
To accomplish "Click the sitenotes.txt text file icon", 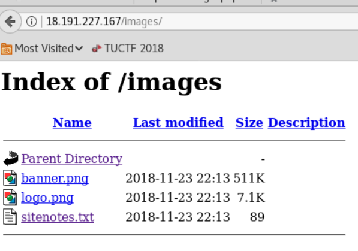I will [10, 217].
